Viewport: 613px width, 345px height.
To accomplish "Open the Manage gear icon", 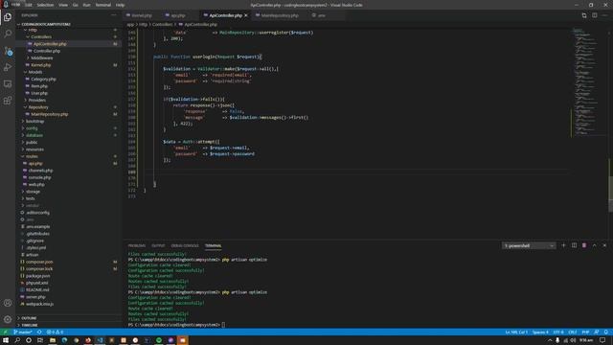I will coord(8,319).
